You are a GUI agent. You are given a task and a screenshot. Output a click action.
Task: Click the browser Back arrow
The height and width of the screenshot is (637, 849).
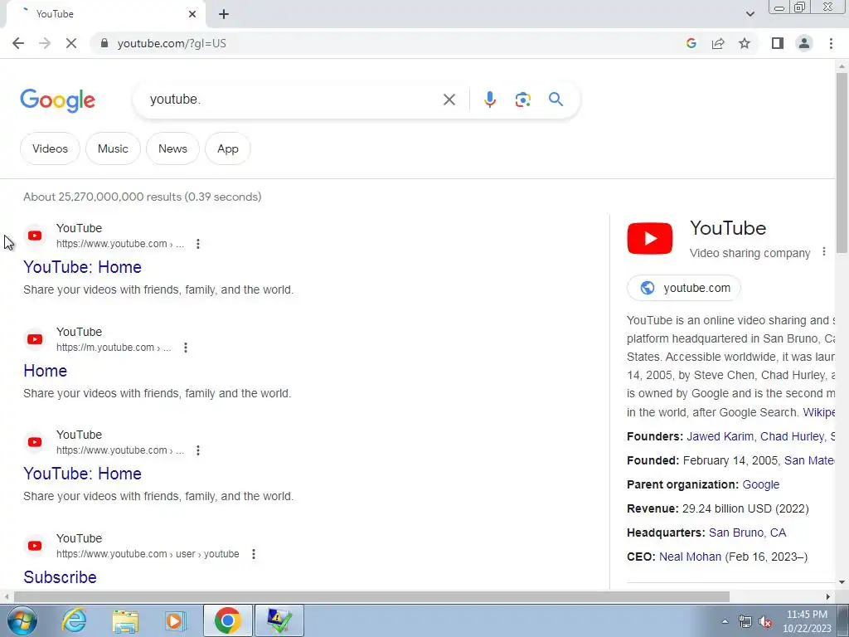(x=18, y=43)
